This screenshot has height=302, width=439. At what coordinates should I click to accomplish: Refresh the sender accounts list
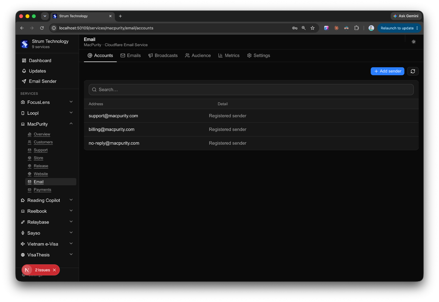[413, 71]
